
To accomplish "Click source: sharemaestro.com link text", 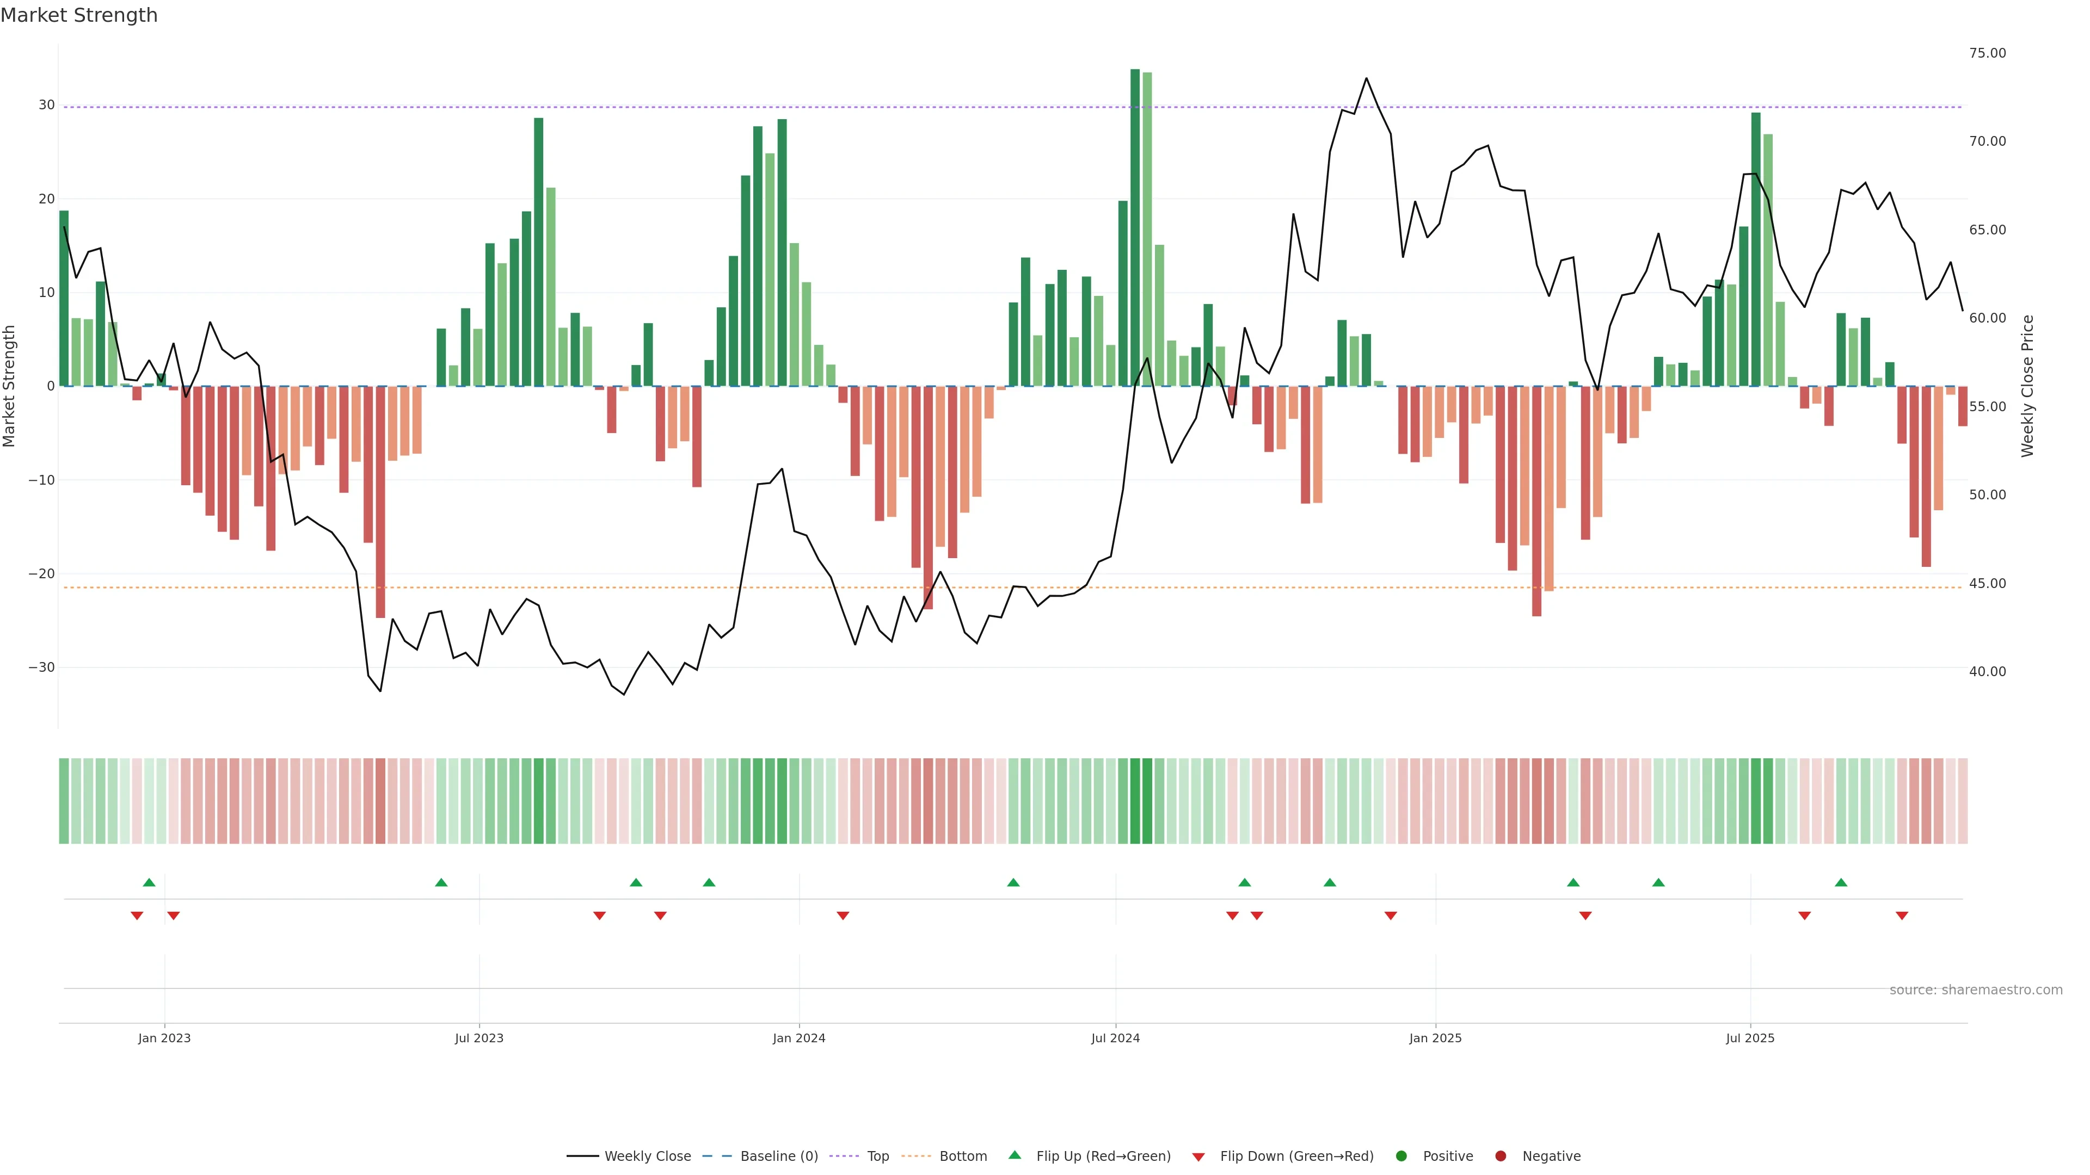I will coord(1976,990).
